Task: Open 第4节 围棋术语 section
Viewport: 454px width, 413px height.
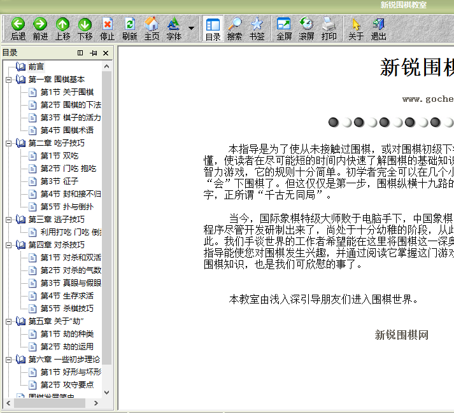Action: point(67,130)
